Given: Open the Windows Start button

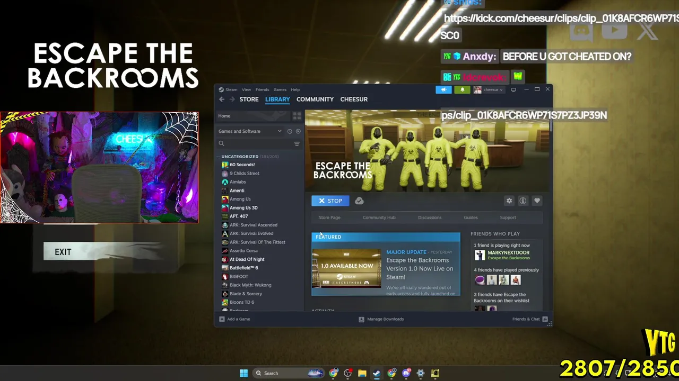Looking at the screenshot, I should click(243, 373).
